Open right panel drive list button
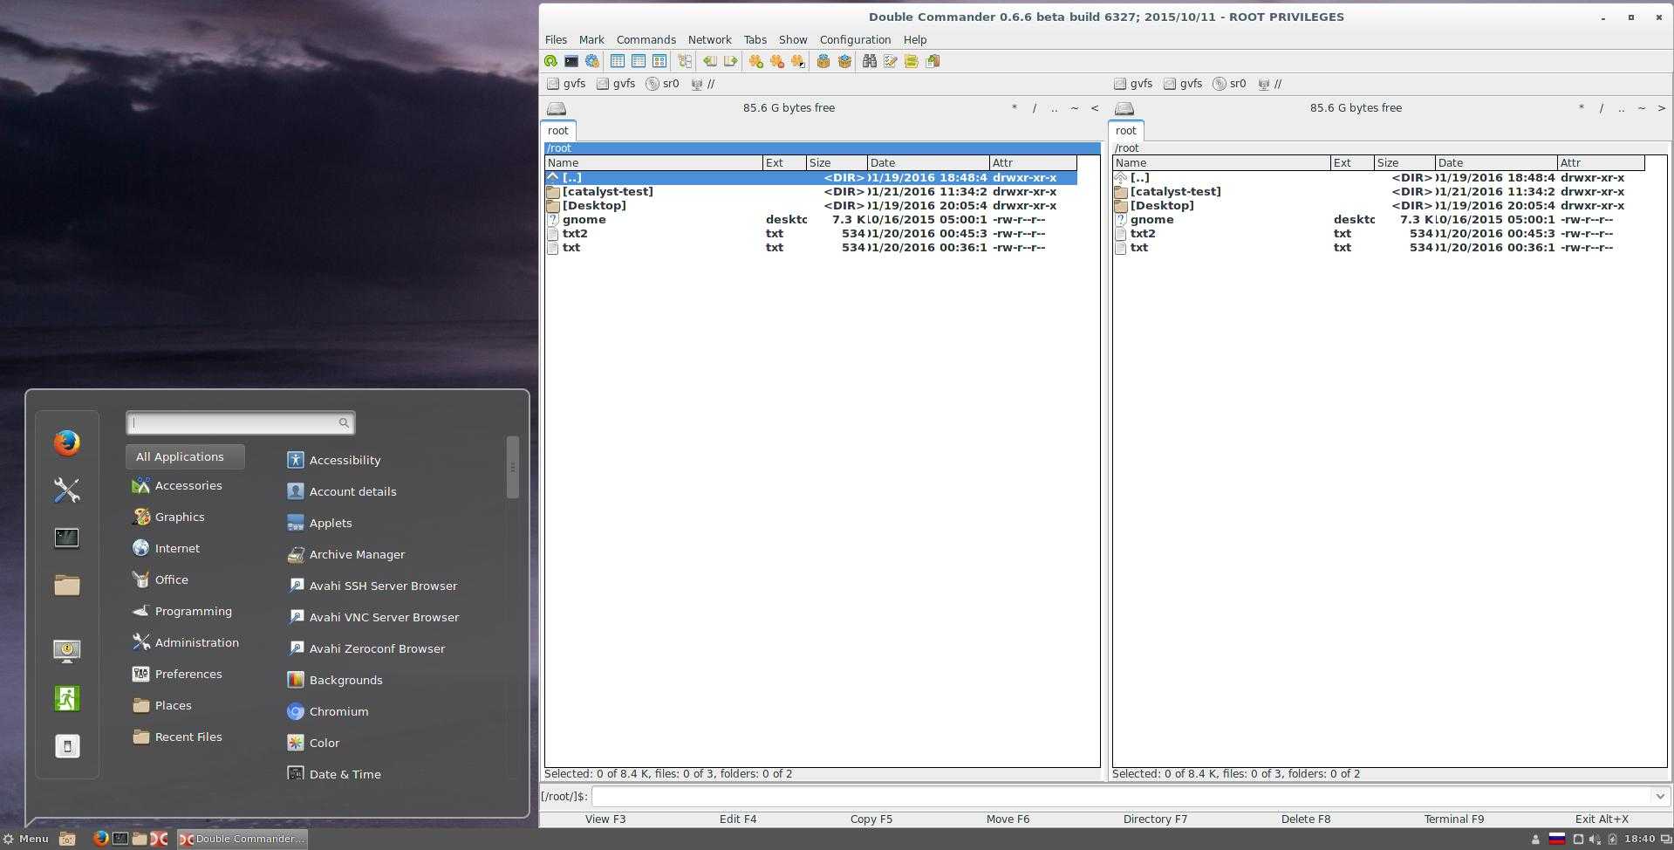The width and height of the screenshot is (1674, 850). (1124, 108)
